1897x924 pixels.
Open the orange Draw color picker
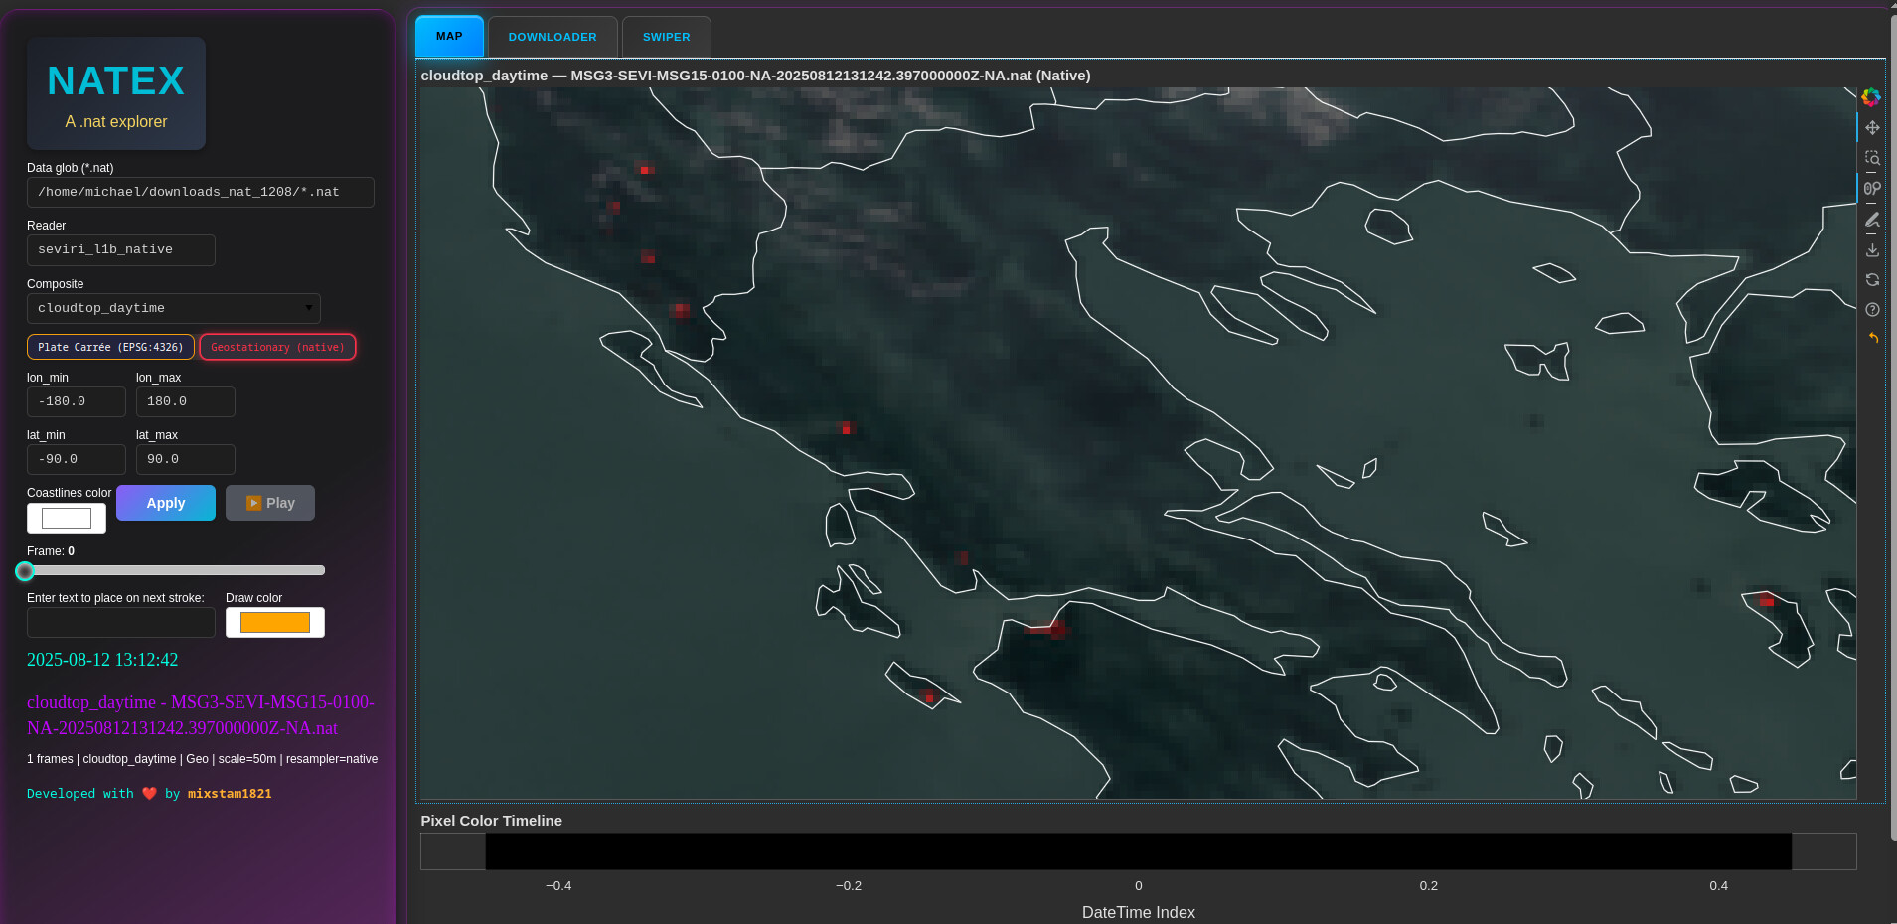pos(275,622)
